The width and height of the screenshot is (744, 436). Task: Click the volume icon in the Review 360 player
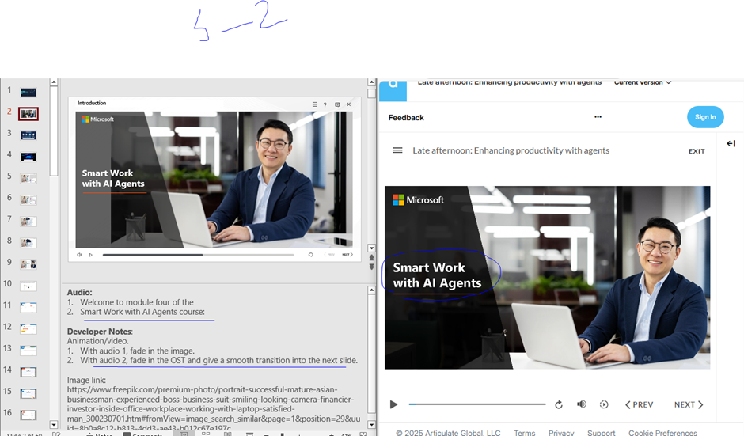(581, 404)
